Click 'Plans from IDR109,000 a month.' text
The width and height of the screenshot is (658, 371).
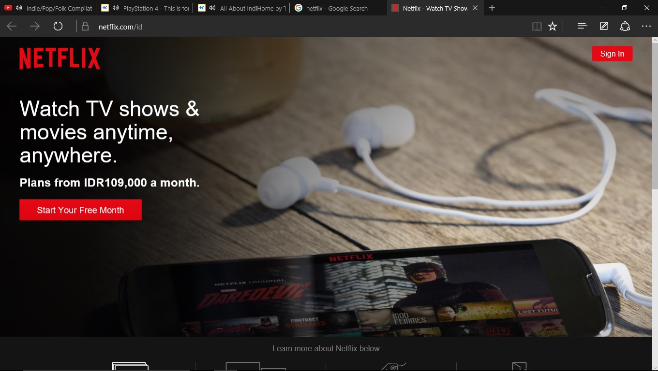coord(109,183)
